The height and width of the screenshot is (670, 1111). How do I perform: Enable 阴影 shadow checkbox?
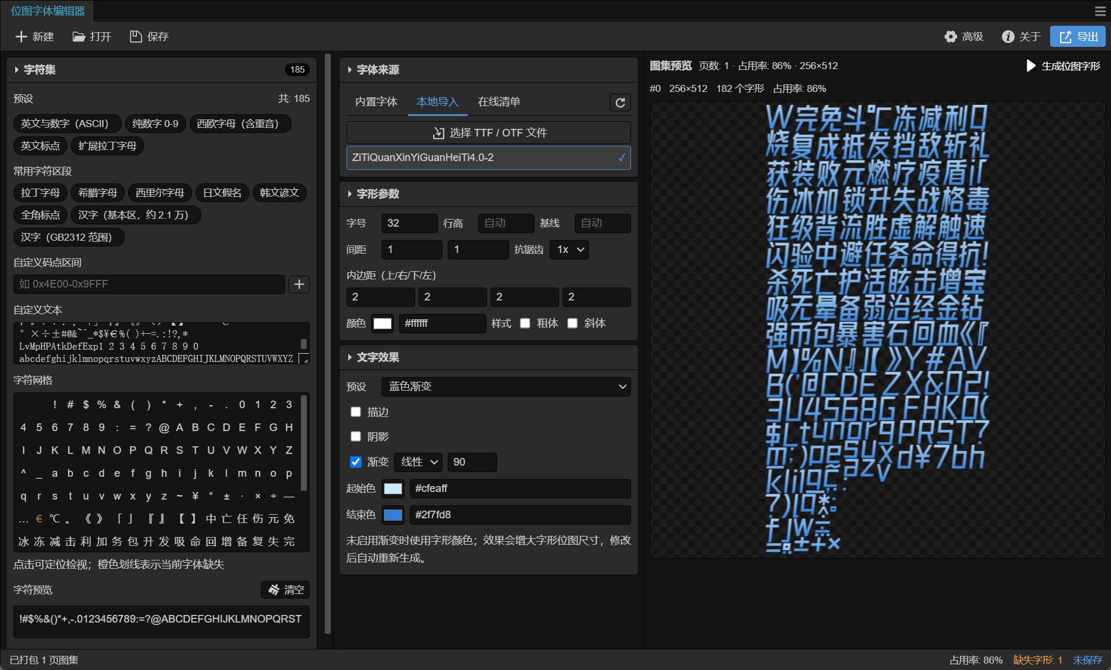click(355, 436)
